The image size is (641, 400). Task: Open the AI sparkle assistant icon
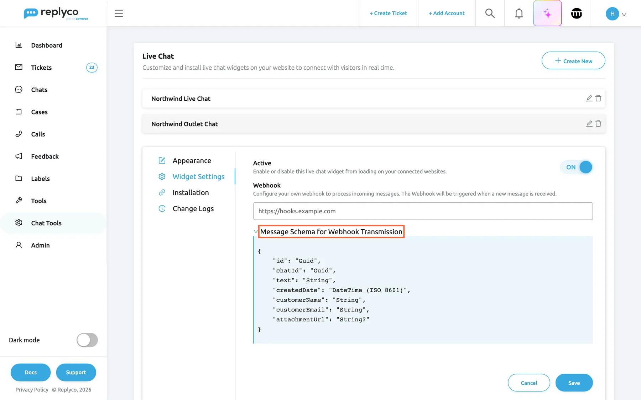[547, 14]
